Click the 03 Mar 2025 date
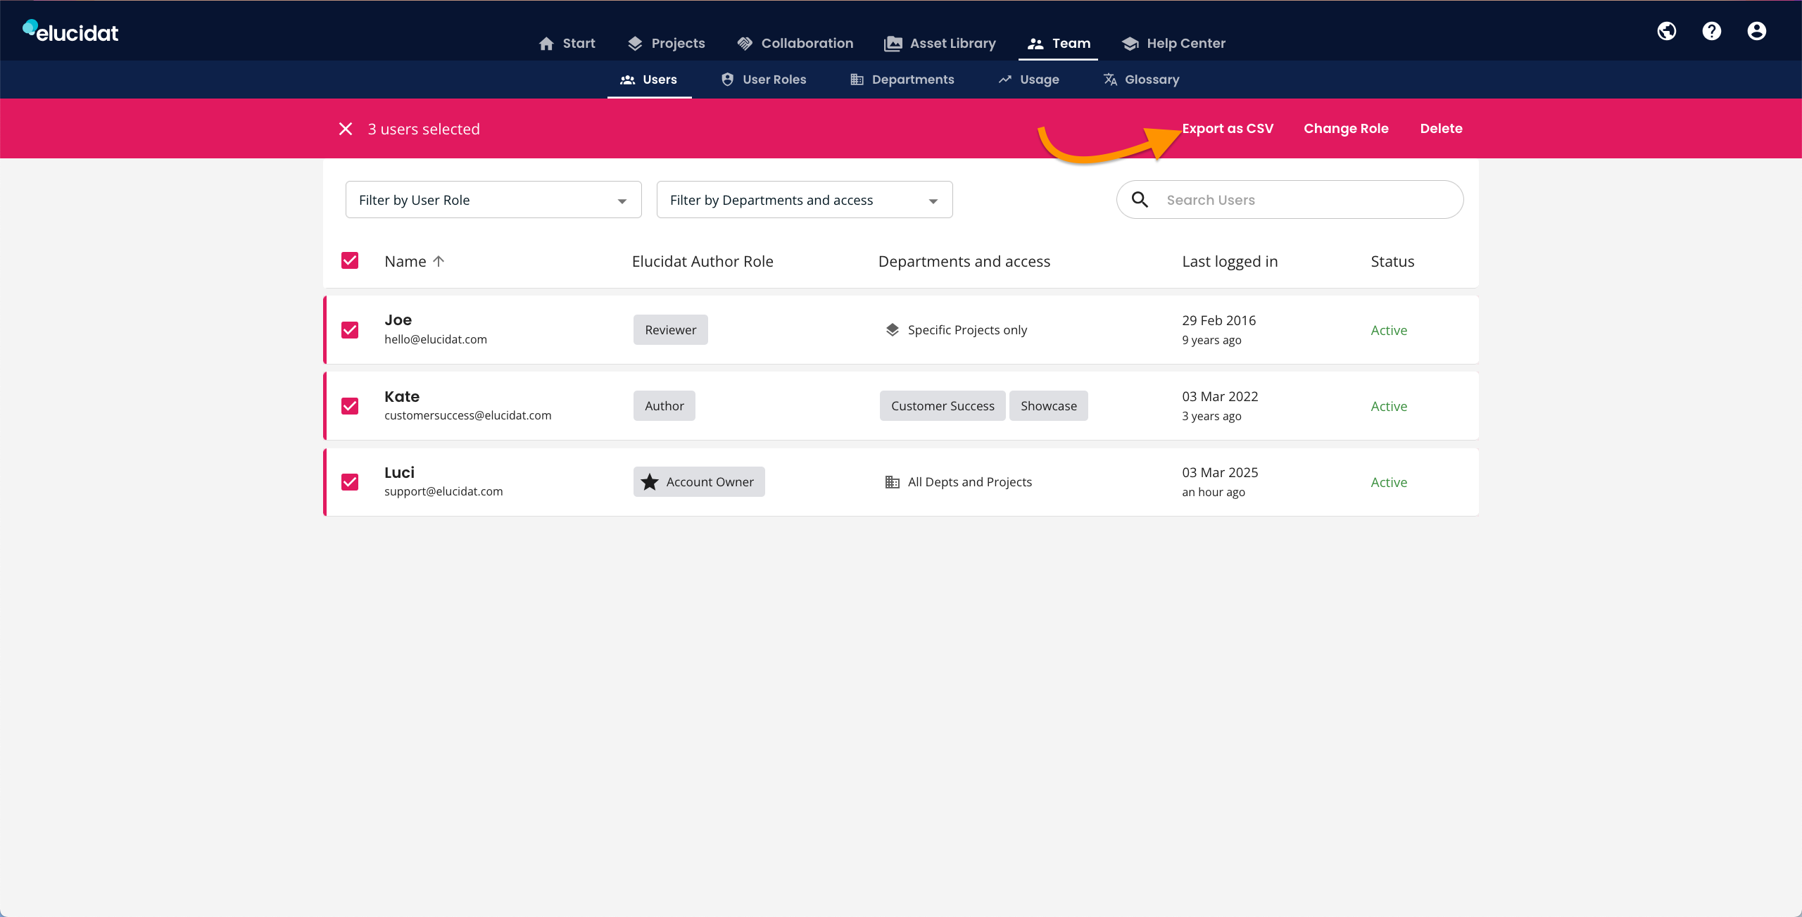 [x=1220, y=472]
